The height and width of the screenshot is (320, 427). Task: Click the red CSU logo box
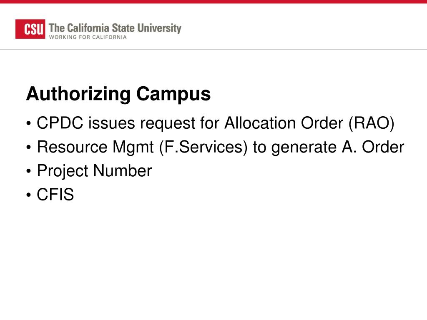click(x=30, y=29)
